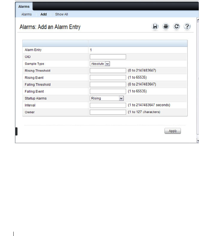Click the 'Alarms: Add an Alarm Entry' heading

(x=50, y=27)
